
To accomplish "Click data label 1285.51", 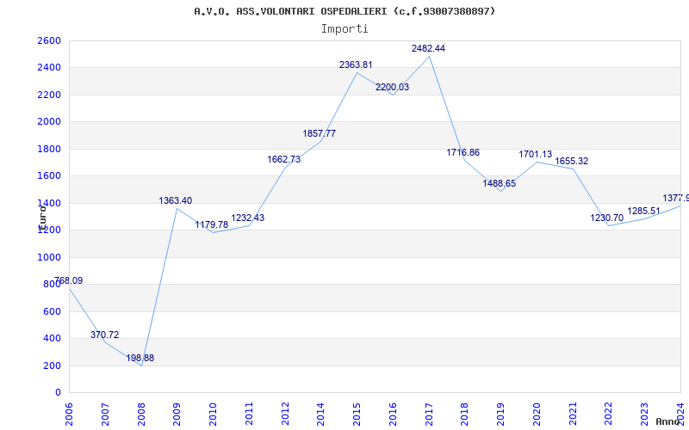I will 643,211.
